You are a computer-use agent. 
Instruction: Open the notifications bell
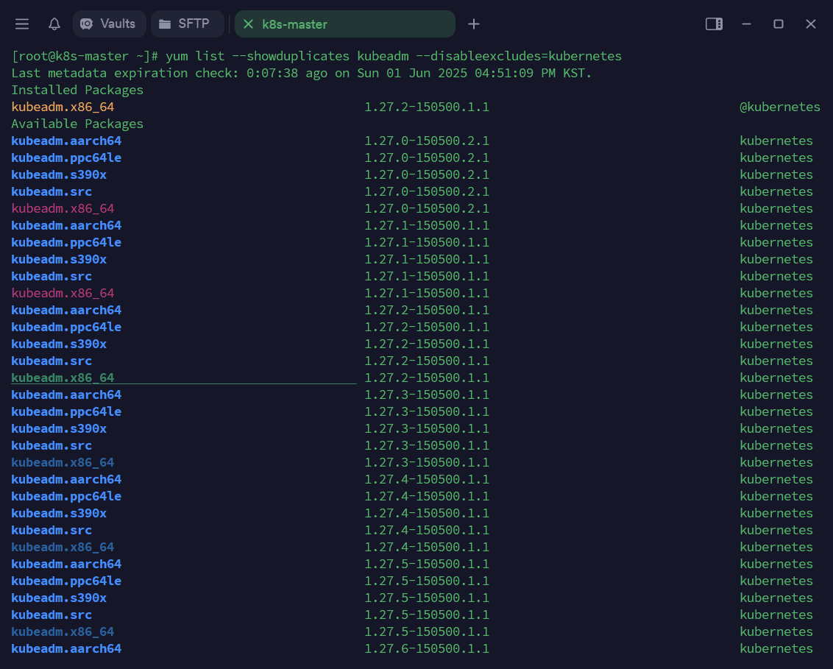pyautogui.click(x=54, y=24)
